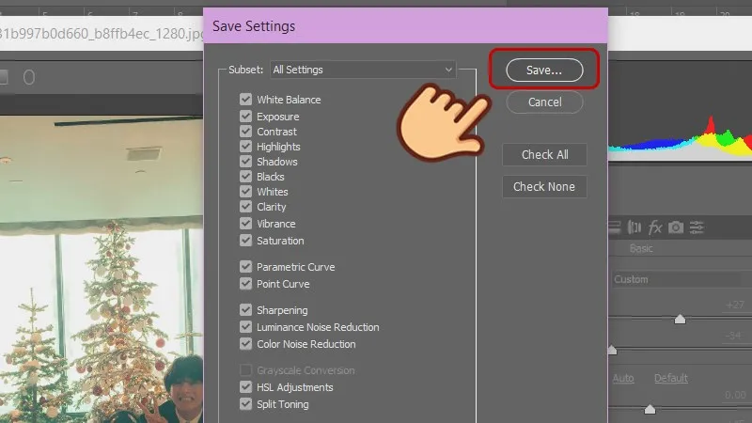
Task: Click the Check All button
Action: click(x=544, y=155)
